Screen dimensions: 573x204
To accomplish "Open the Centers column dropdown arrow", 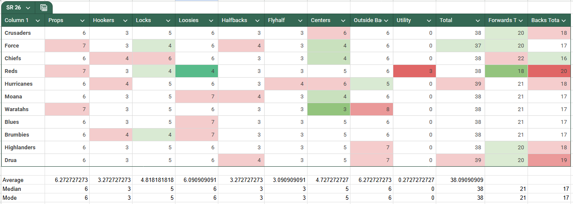I will coord(343,20).
